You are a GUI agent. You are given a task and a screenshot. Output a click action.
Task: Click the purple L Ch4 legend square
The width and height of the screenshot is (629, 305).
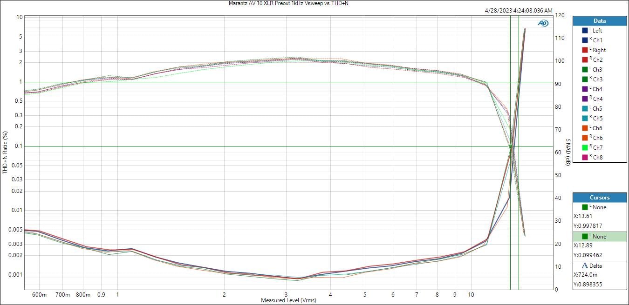[x=585, y=89]
